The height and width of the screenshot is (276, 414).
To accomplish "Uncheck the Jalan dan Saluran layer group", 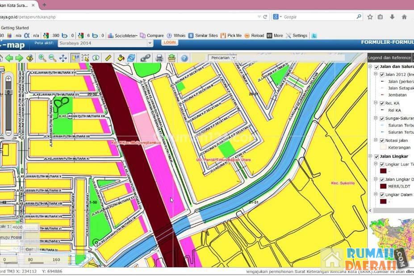I will (x=376, y=67).
